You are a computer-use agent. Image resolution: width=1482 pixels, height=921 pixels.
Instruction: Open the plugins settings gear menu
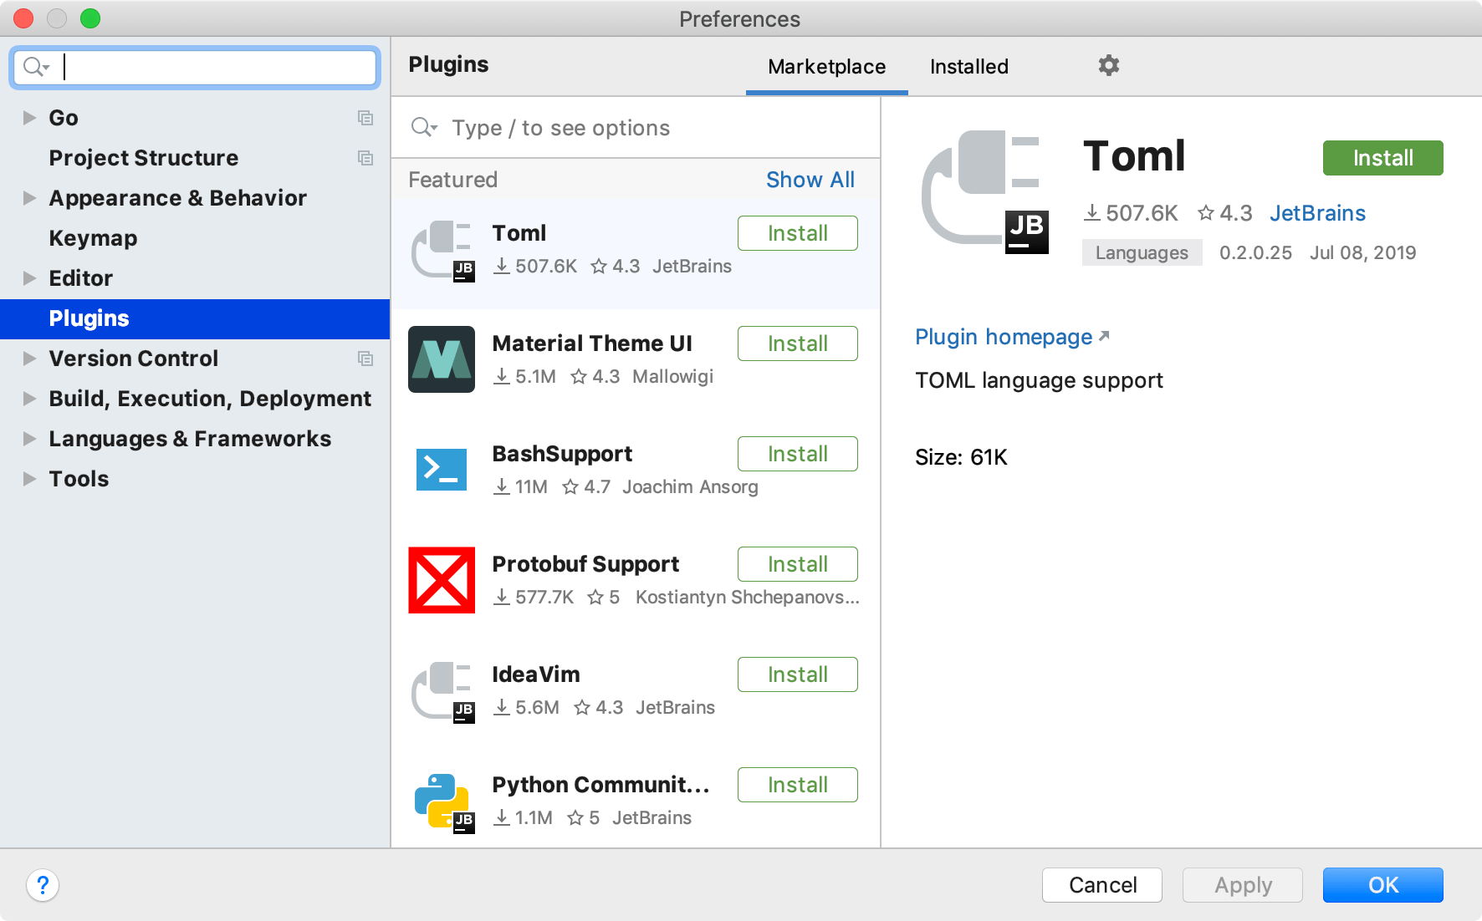(x=1108, y=65)
